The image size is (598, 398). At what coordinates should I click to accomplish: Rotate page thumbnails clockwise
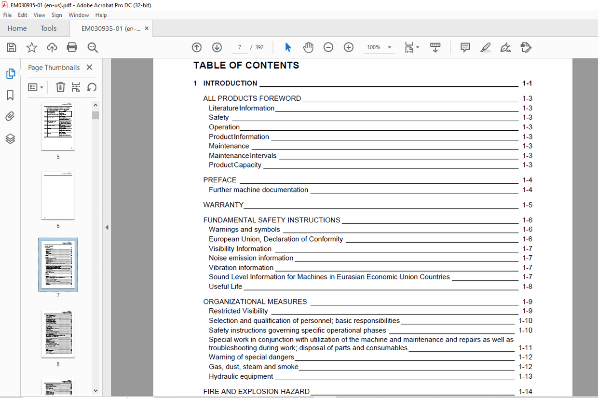click(x=92, y=87)
